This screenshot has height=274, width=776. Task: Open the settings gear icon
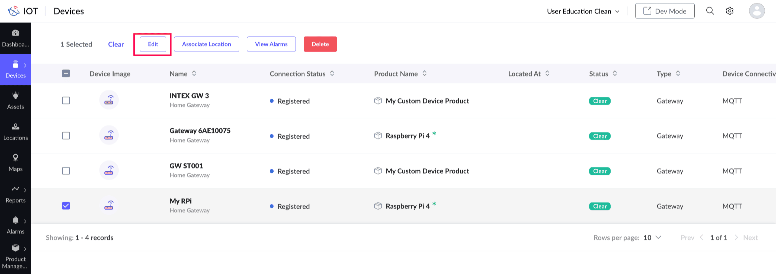729,11
